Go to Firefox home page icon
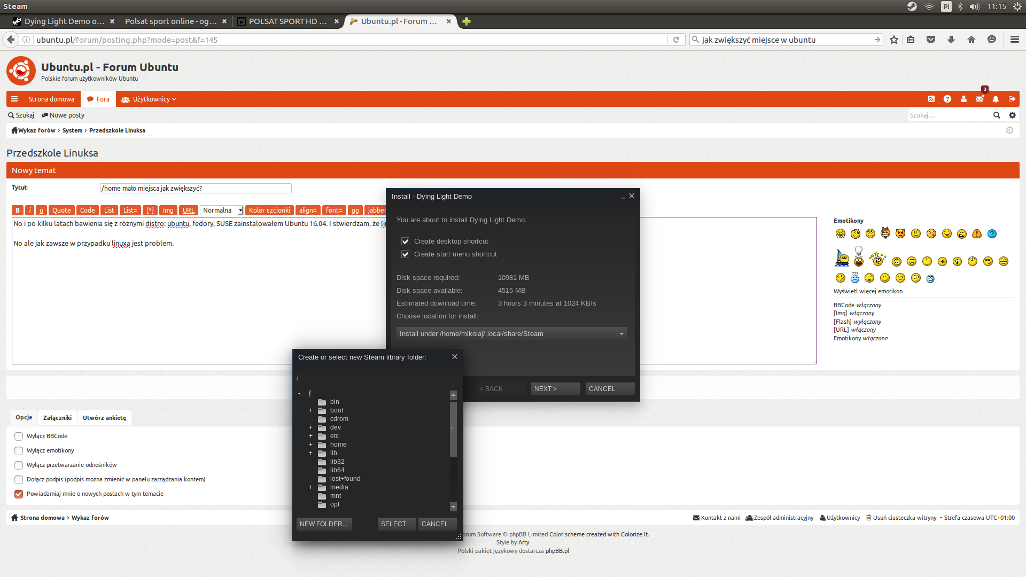The width and height of the screenshot is (1026, 577). click(x=971, y=40)
